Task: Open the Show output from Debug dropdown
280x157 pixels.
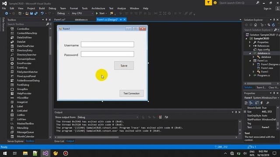Action: point(108,117)
